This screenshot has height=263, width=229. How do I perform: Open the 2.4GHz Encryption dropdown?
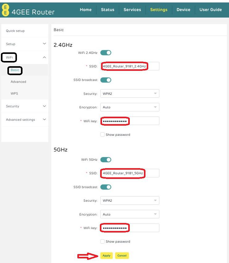pos(130,107)
